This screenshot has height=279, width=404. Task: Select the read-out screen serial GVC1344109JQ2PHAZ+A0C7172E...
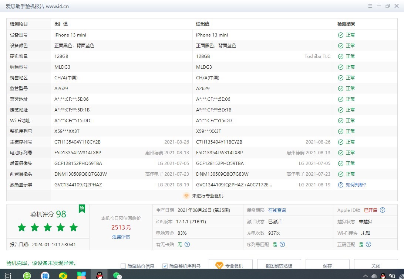tap(234, 185)
